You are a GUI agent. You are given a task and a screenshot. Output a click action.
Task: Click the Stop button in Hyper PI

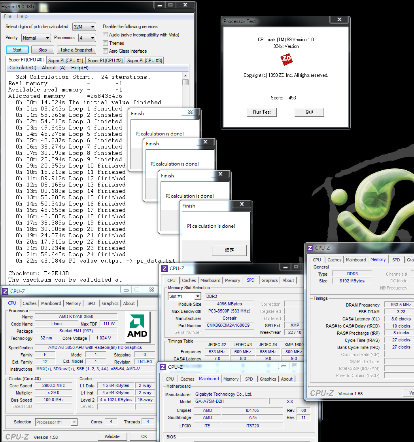tap(42, 50)
